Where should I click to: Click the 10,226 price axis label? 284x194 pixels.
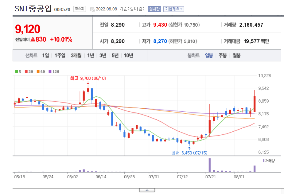tap(264, 76)
